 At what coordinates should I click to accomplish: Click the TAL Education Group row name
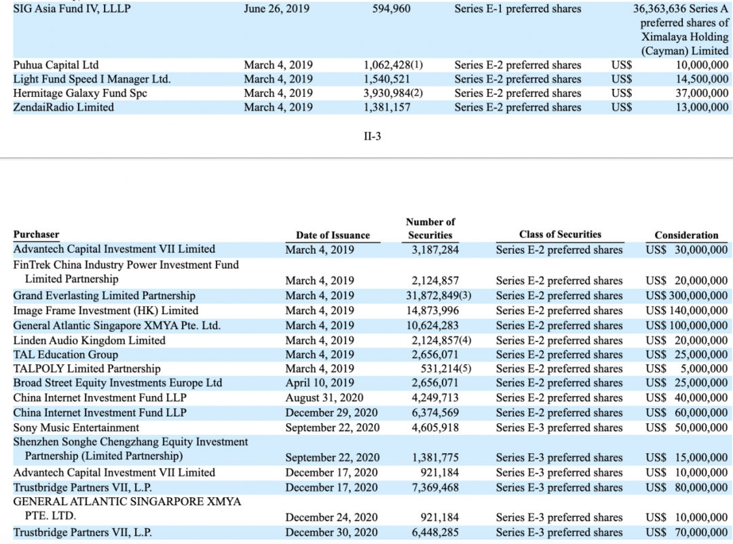pyautogui.click(x=65, y=355)
